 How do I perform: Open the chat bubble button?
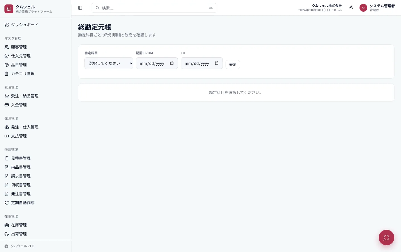point(387,238)
